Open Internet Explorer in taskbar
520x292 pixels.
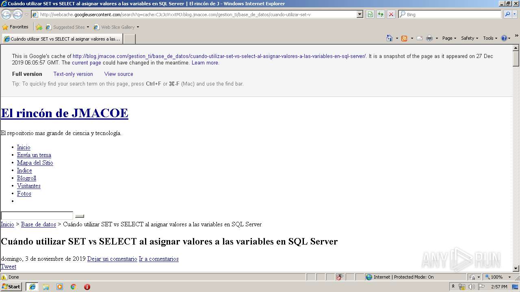(32, 287)
